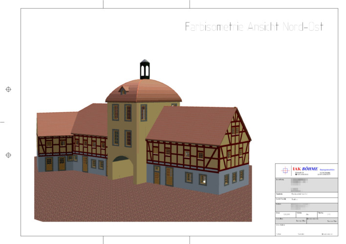Click the brown door on the right building
Screen dimensions: 346x244
click(x=169, y=177)
